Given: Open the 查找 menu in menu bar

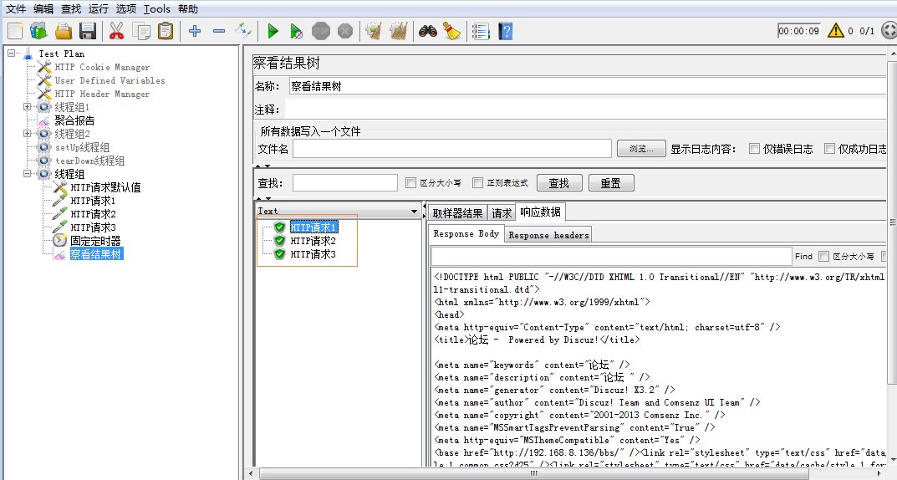Looking at the screenshot, I should coord(71,8).
